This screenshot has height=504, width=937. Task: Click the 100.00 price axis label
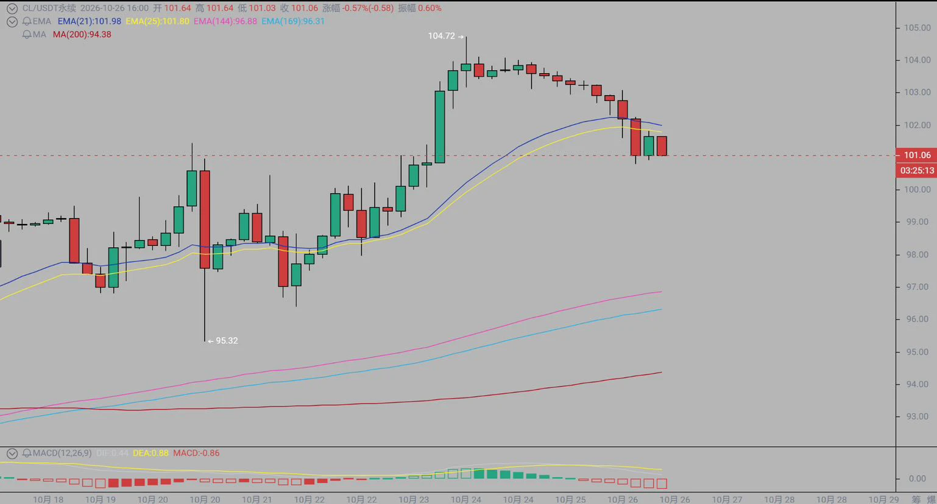pyautogui.click(x=917, y=190)
